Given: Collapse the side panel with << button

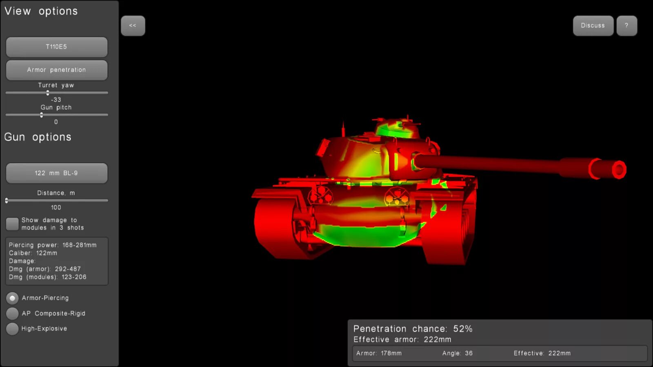Looking at the screenshot, I should click(133, 26).
